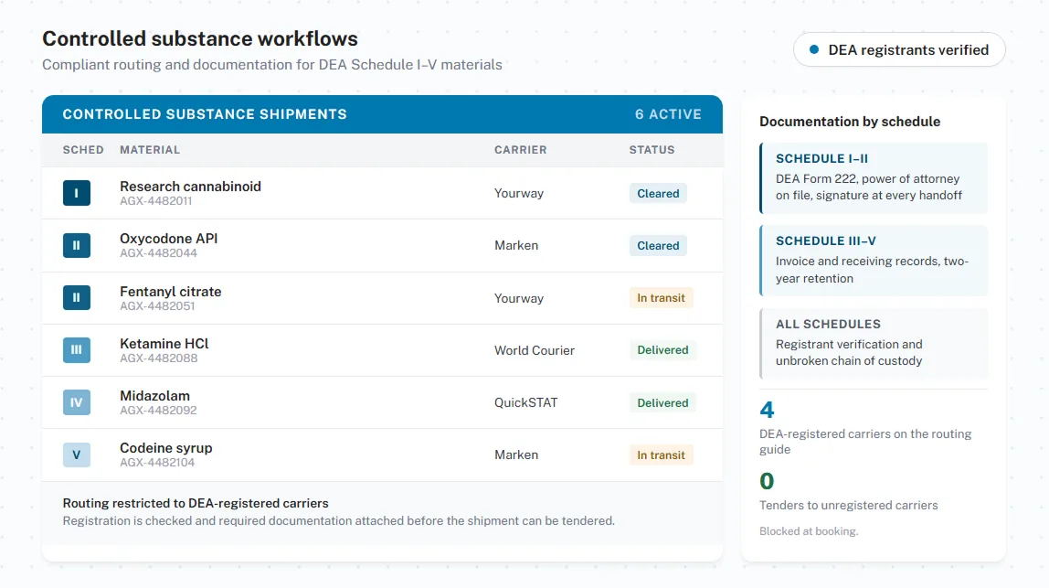Click the Controlled substance workflows heading
The image size is (1049, 588).
[200, 38]
